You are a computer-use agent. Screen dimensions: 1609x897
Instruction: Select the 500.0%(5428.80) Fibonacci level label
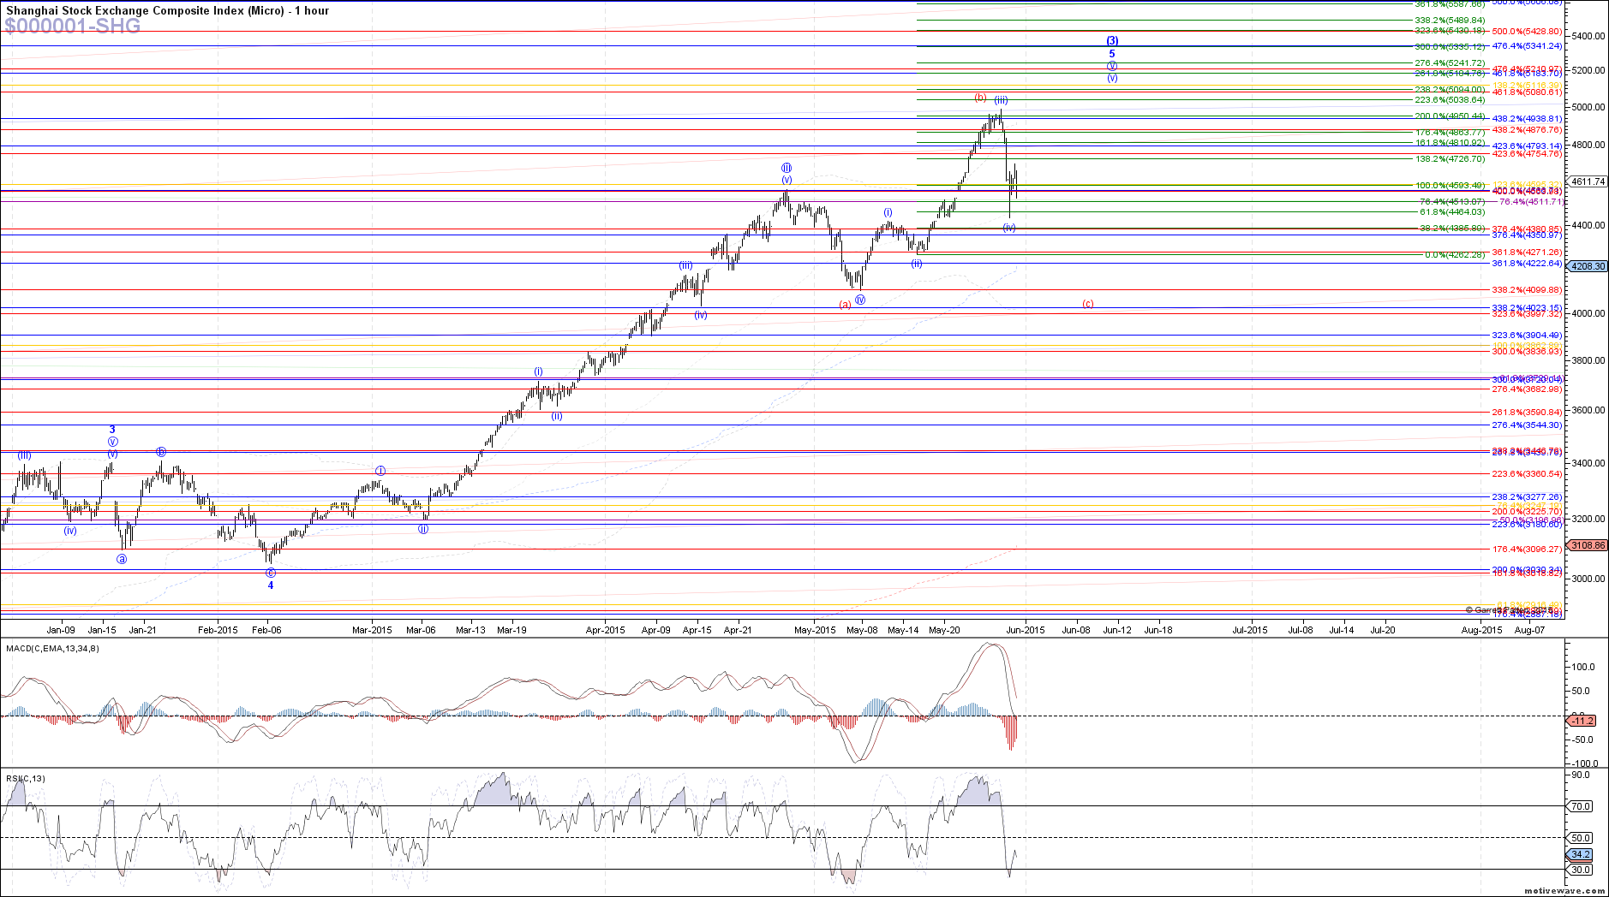[1527, 32]
